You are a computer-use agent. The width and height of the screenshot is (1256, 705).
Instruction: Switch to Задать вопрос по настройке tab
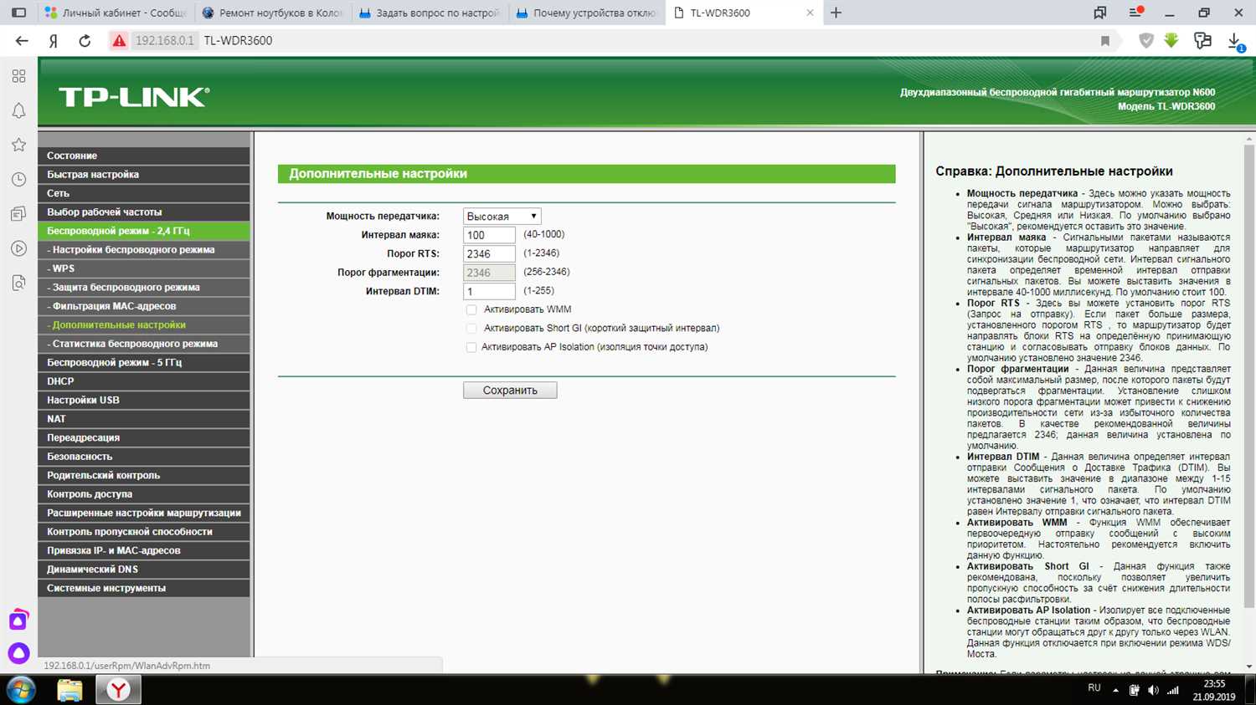pos(429,13)
